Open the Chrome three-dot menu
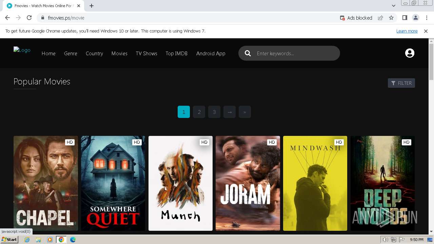The image size is (434, 244). pyautogui.click(x=427, y=18)
